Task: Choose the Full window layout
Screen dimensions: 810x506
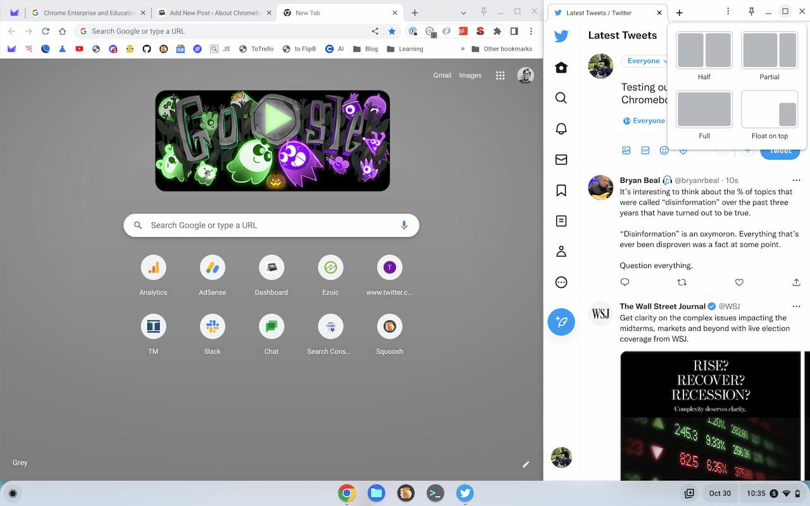Action: pos(704,109)
